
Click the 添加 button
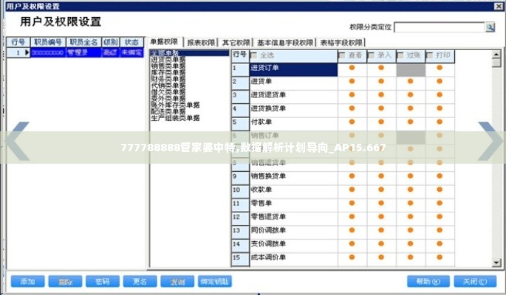[27, 281]
